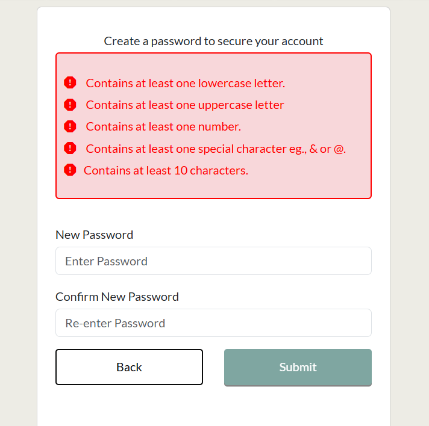The image size is (429, 426).
Task: Click the error icon beside special character requirement
Action: (x=70, y=148)
